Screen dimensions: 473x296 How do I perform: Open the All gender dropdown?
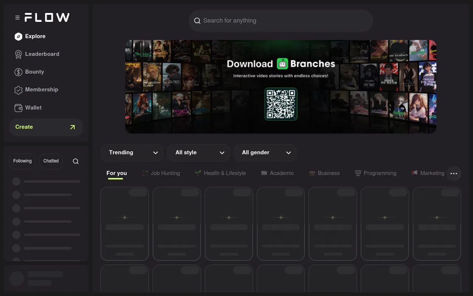(x=265, y=153)
